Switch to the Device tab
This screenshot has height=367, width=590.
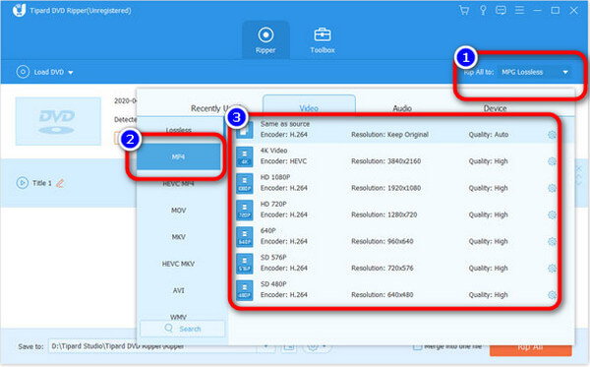495,108
